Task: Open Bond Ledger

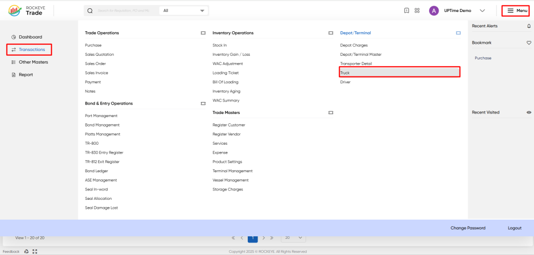Action: pos(96,171)
